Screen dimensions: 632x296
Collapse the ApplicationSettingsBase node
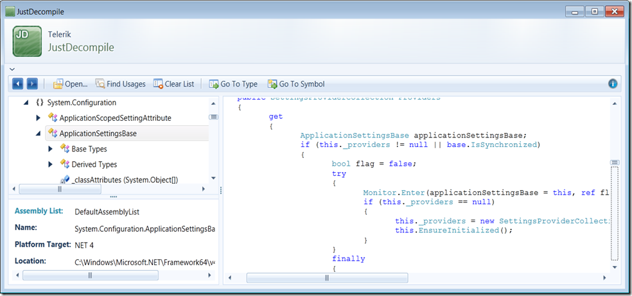point(39,134)
